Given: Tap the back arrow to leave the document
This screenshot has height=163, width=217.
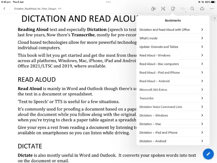Looking at the screenshot, I should [x=4, y=8].
